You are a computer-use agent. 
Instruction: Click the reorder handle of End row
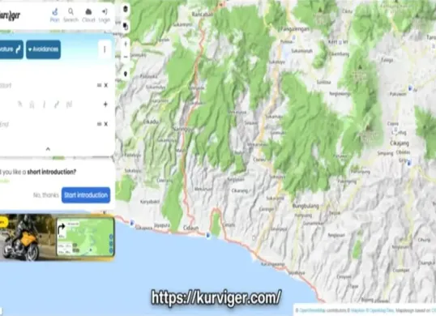pyautogui.click(x=99, y=124)
